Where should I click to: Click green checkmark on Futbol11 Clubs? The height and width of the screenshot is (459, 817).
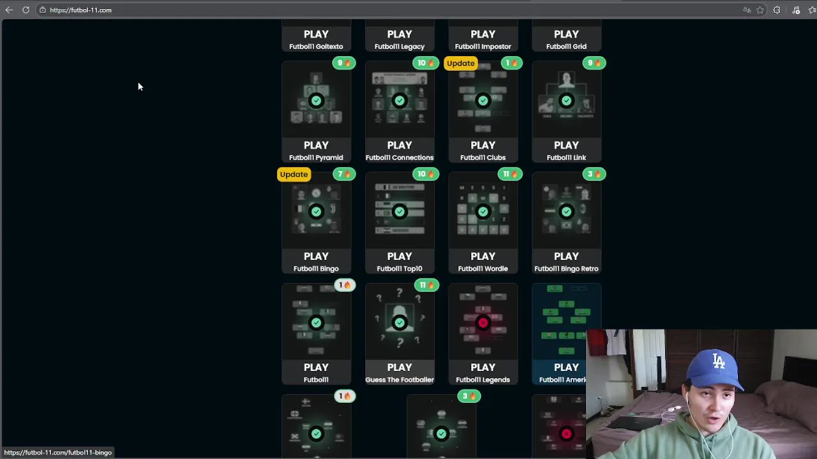pyautogui.click(x=483, y=101)
